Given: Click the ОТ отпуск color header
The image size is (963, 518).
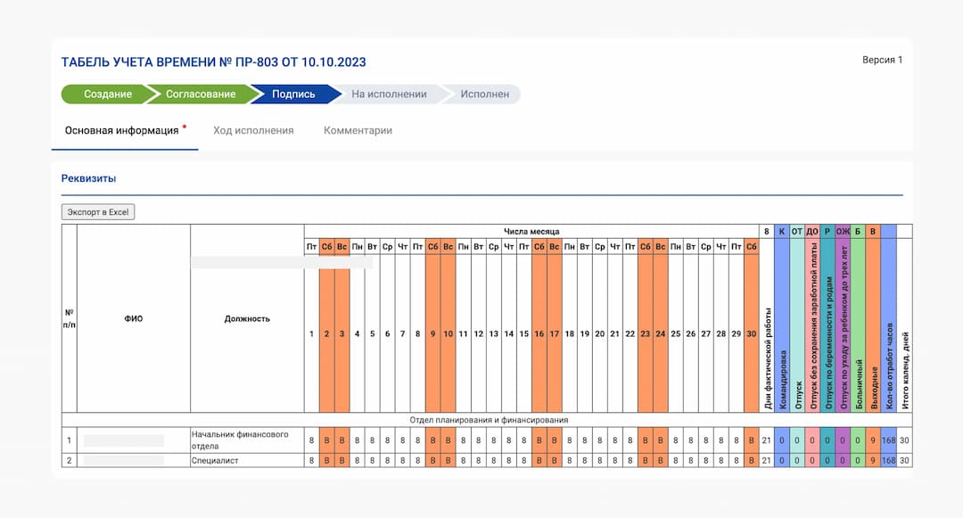Looking at the screenshot, I should click(x=796, y=232).
